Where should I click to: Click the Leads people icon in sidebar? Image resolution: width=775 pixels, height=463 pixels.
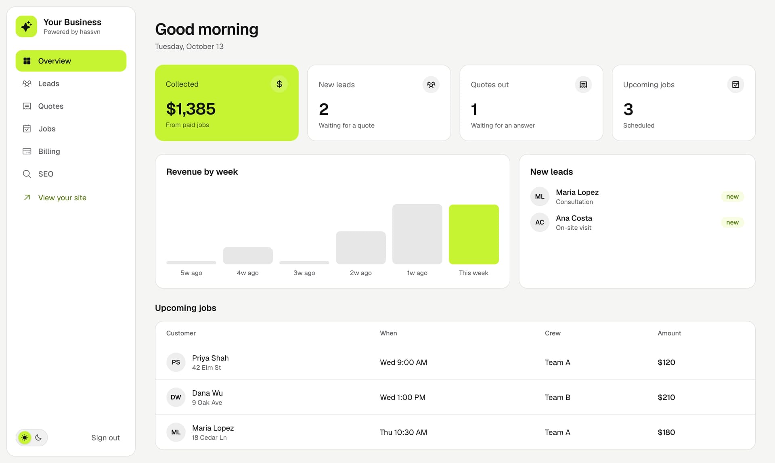(x=27, y=84)
